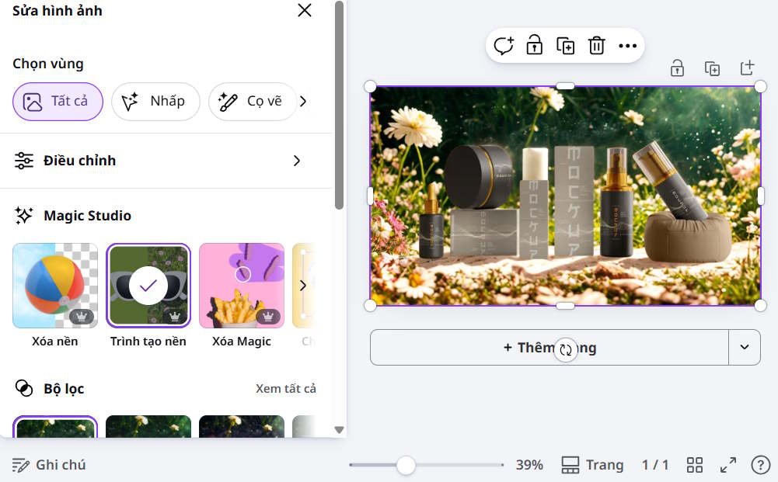Lock the selected image element

(535, 46)
